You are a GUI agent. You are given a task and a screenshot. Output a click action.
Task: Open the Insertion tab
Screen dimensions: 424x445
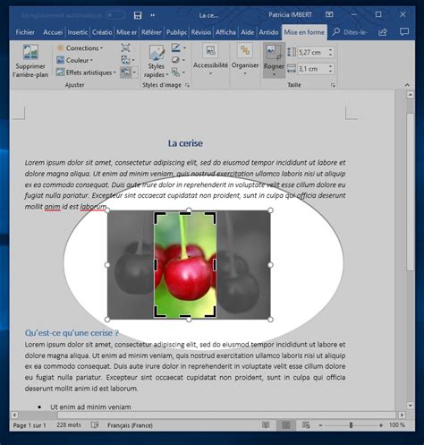[x=78, y=32]
